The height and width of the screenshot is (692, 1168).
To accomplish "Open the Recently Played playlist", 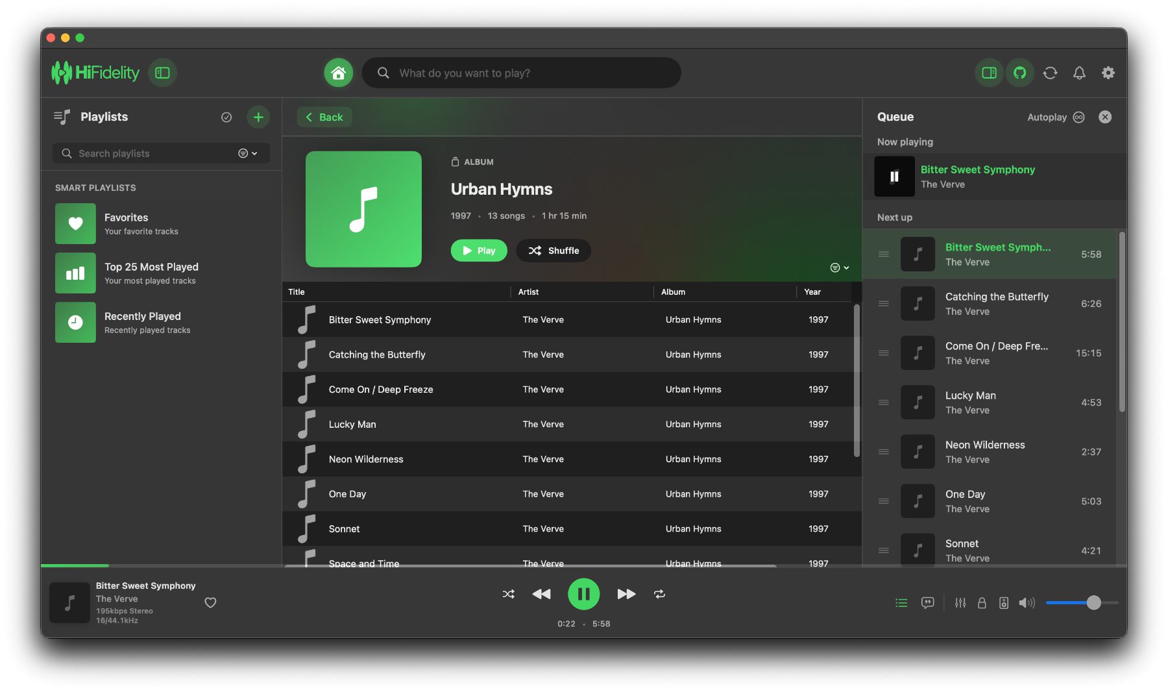I will 143,322.
